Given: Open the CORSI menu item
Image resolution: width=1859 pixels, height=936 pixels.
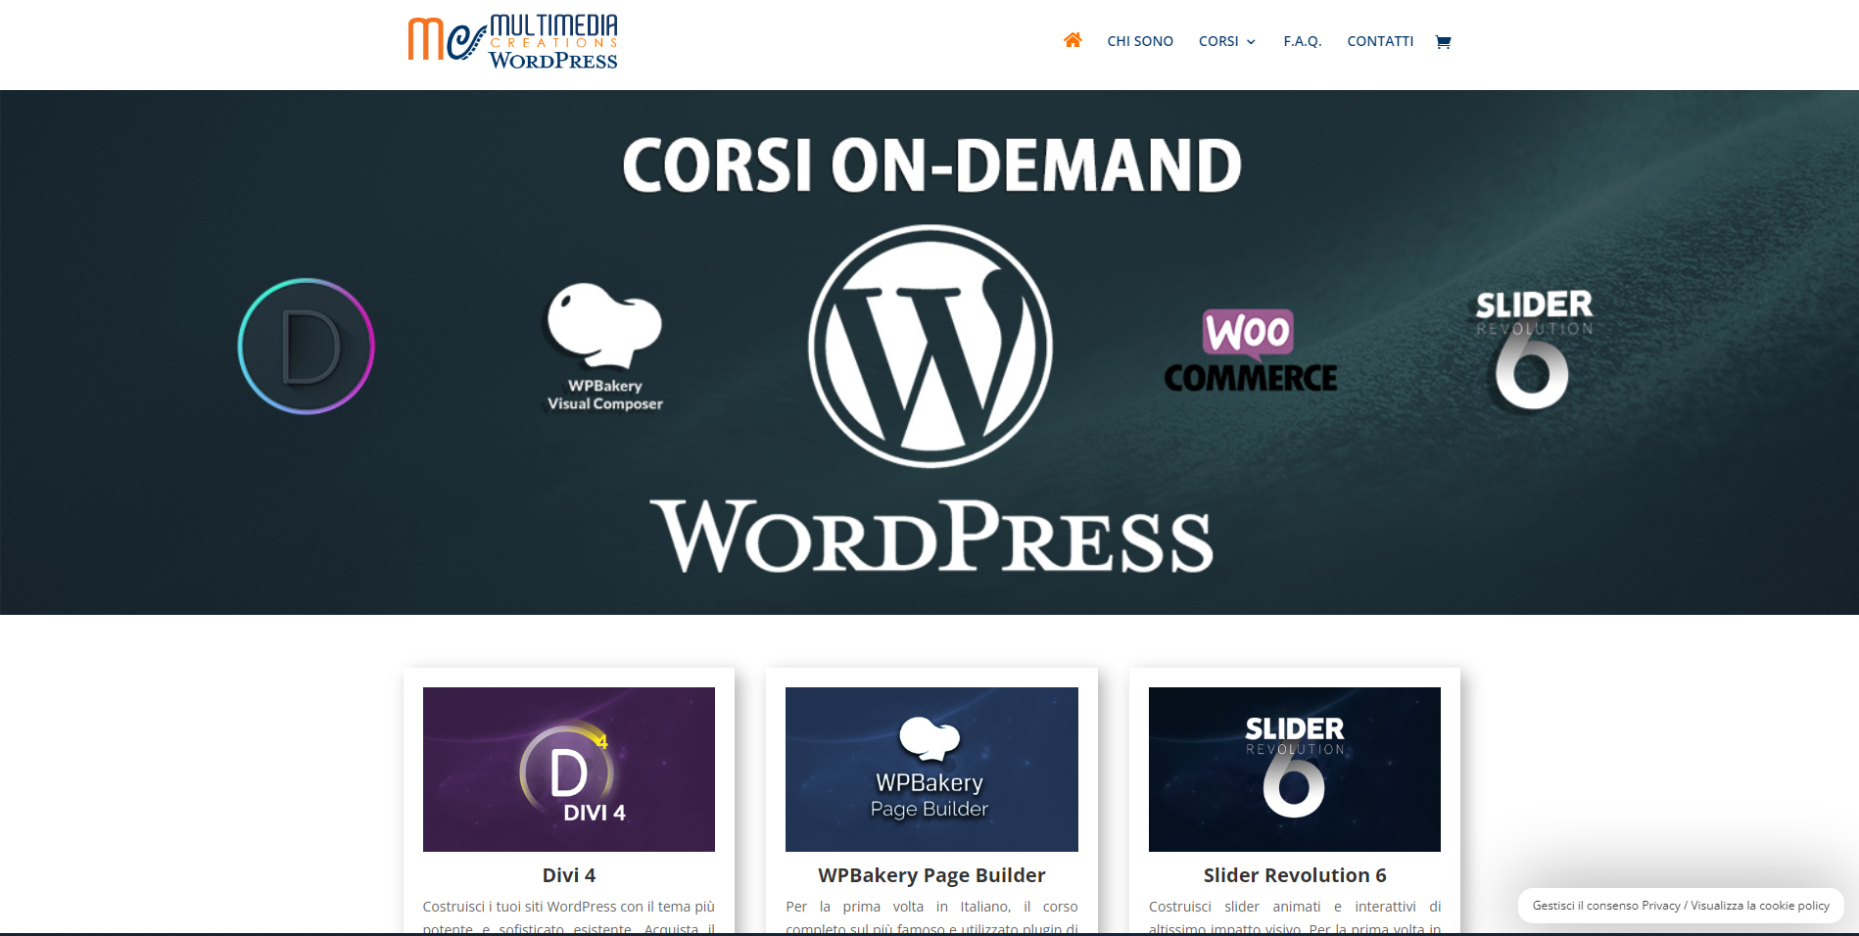Looking at the screenshot, I should click(x=1218, y=41).
